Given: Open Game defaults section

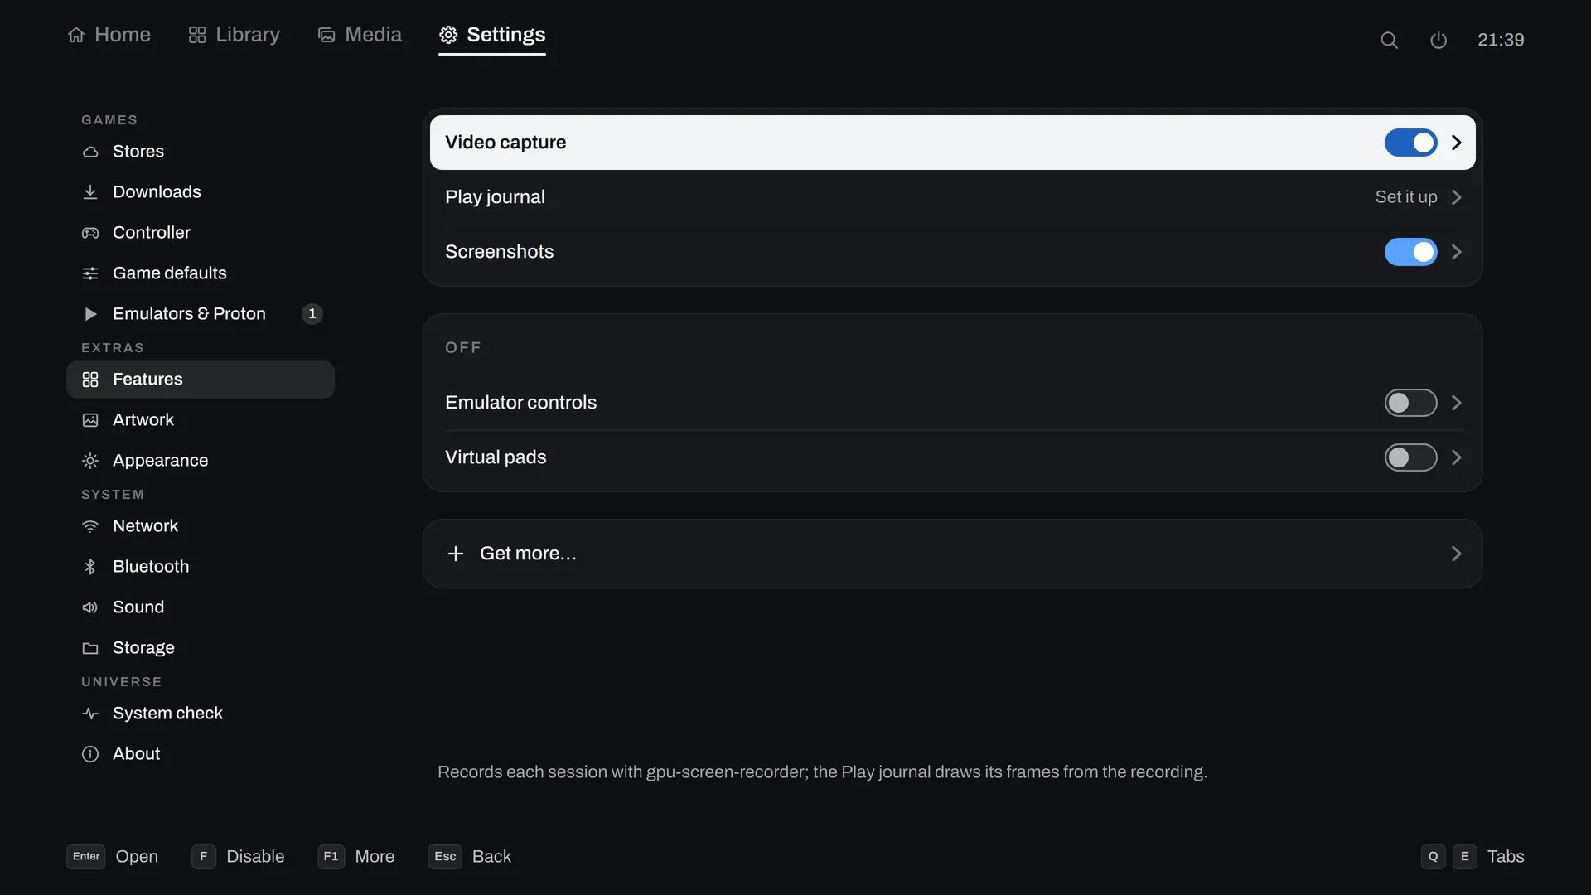Looking at the screenshot, I should pyautogui.click(x=201, y=273).
